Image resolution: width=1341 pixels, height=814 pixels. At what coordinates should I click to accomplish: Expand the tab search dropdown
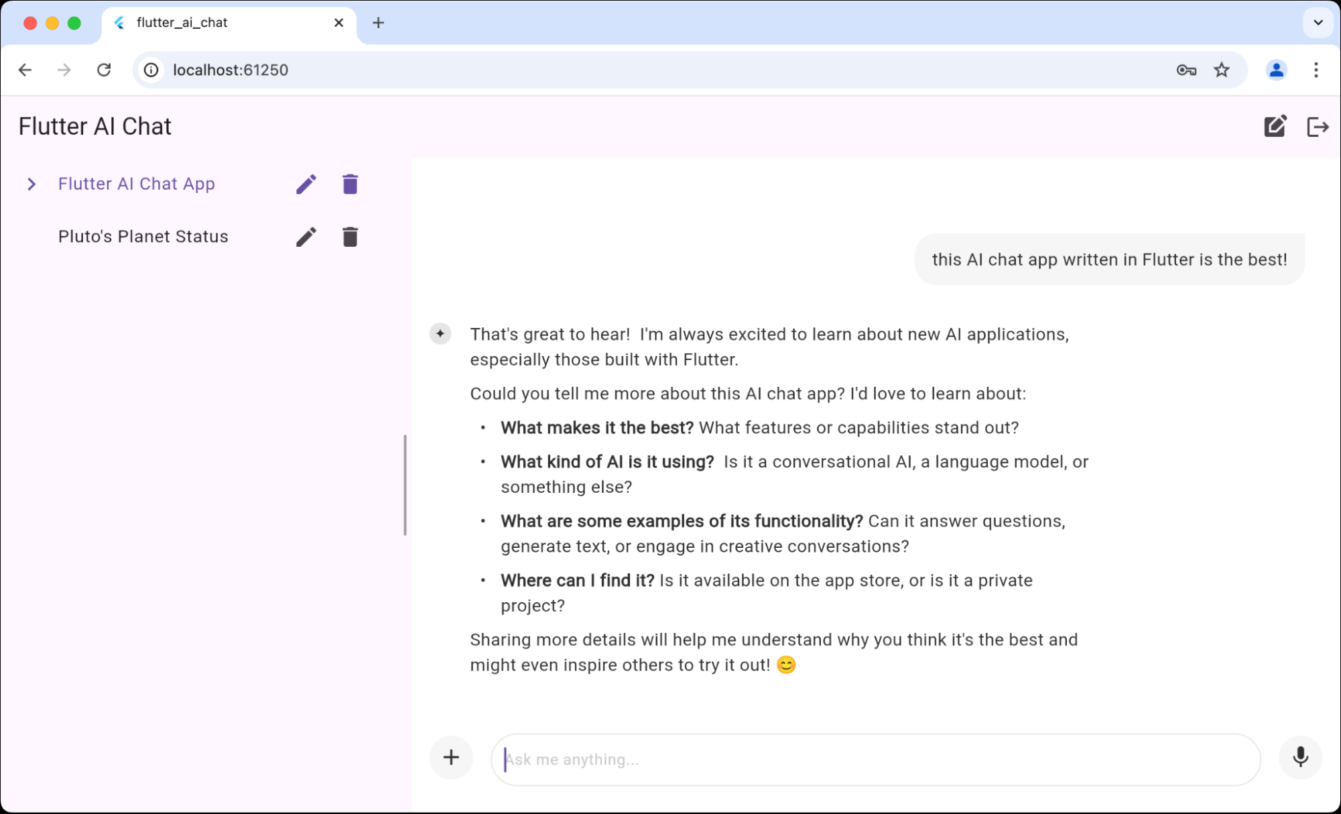coord(1318,23)
